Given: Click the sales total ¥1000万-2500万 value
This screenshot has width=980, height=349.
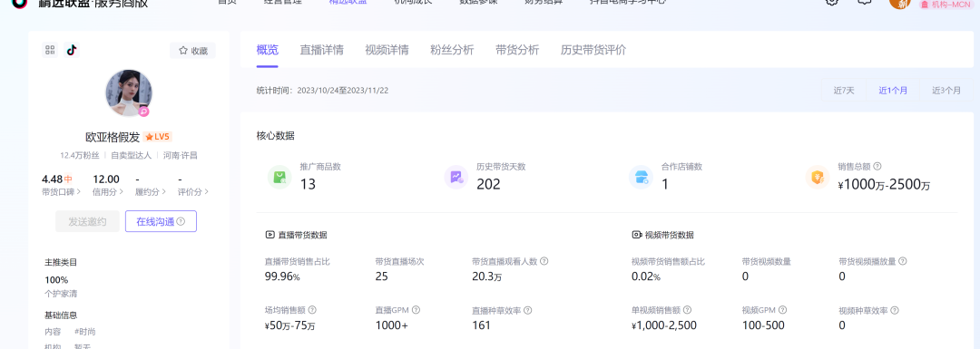Looking at the screenshot, I should coord(884,185).
